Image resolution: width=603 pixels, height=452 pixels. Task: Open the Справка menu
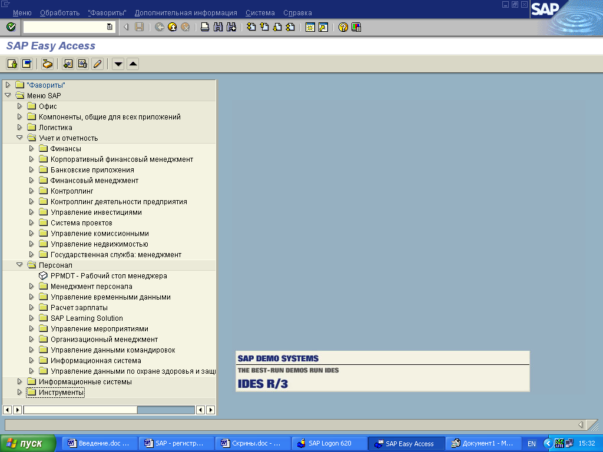[297, 13]
